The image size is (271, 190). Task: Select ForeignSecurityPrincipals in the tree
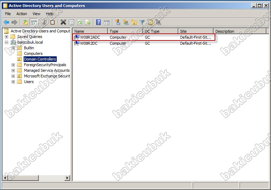click(45, 65)
